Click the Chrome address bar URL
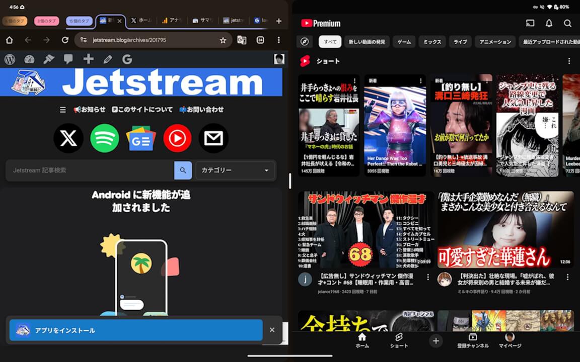This screenshot has width=580, height=362. [x=129, y=40]
